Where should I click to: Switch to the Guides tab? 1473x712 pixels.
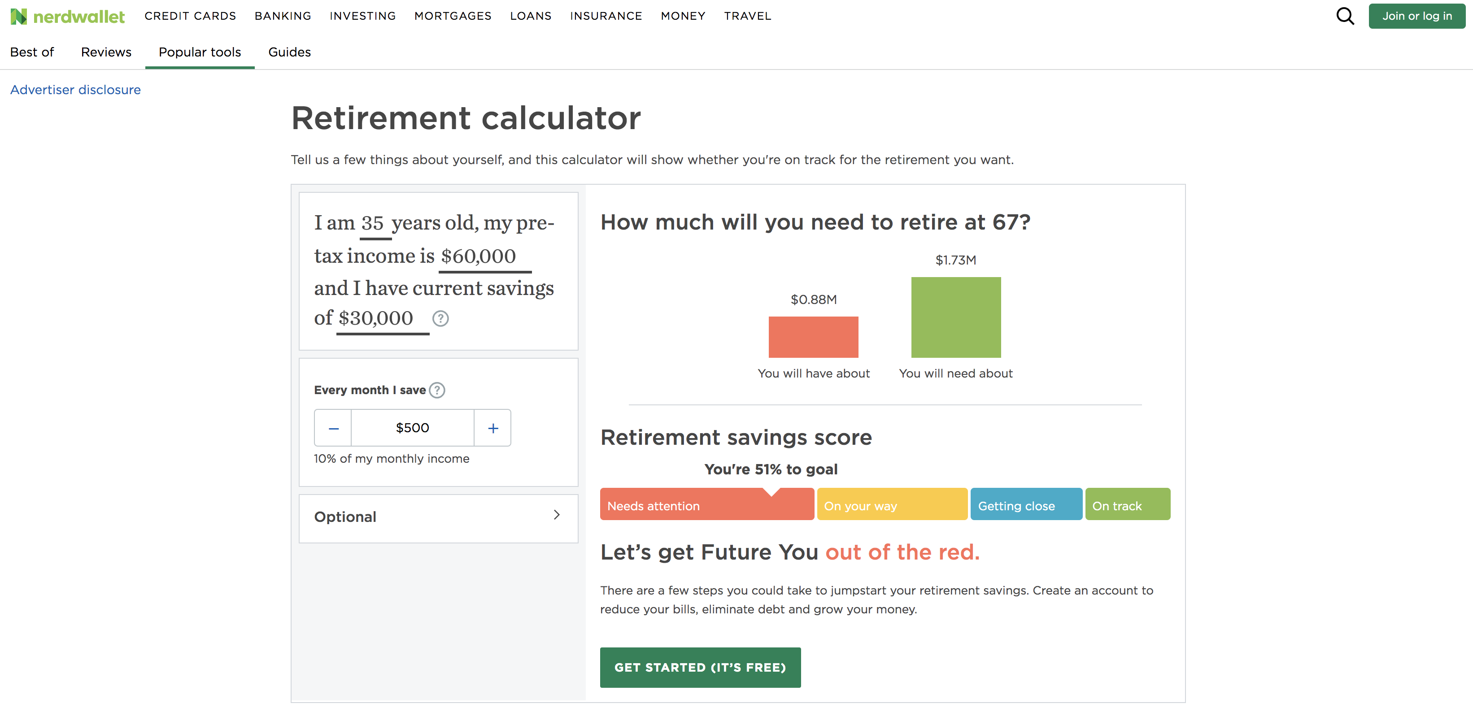289,52
